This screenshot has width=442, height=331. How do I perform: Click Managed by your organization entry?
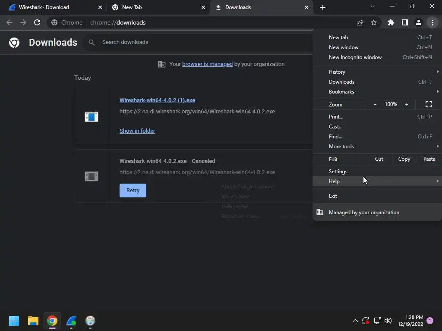click(x=377, y=212)
